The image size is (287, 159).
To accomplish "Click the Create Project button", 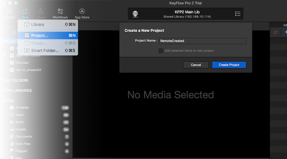I will 229,65.
